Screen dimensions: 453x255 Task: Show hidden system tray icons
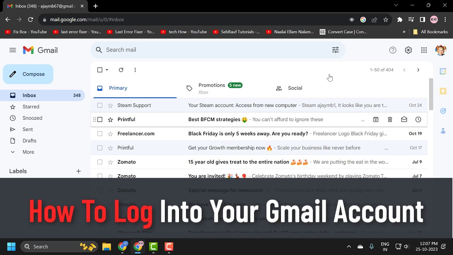[x=349, y=246]
